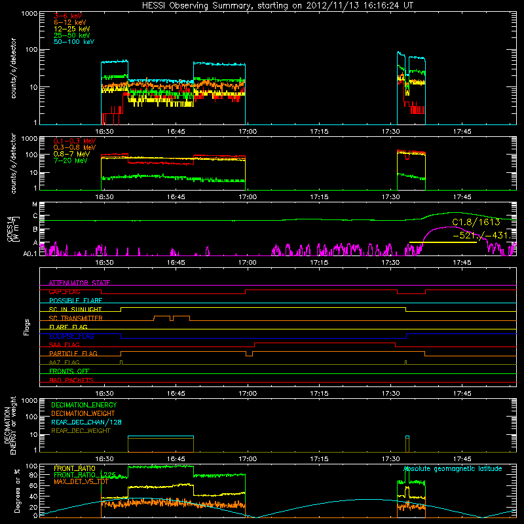Screen dimensions: 524x524
Task: Select the SC_TRANSMITTER flag label
Action: click(x=76, y=318)
